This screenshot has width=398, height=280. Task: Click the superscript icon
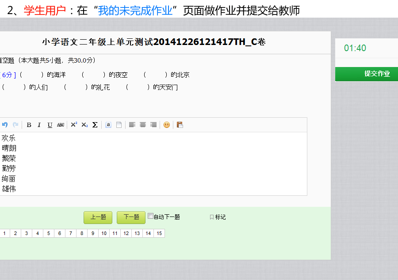(x=74, y=125)
